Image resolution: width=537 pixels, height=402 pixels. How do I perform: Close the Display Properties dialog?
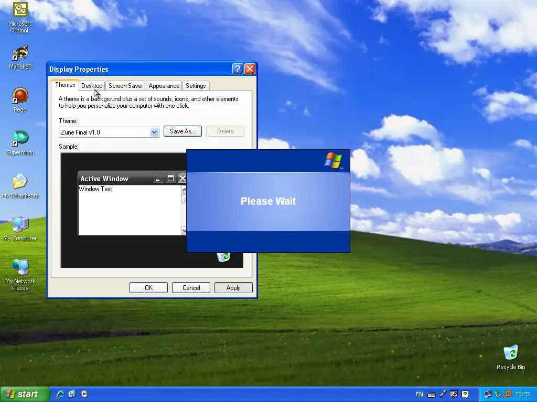pos(250,69)
